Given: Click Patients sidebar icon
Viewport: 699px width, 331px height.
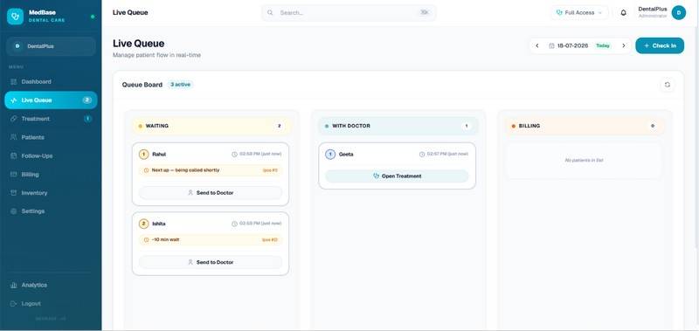Looking at the screenshot, I should (x=13, y=138).
